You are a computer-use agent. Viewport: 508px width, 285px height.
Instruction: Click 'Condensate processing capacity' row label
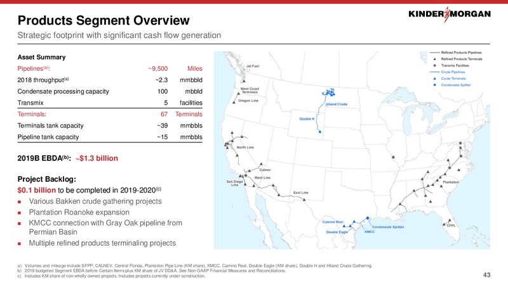63,91
